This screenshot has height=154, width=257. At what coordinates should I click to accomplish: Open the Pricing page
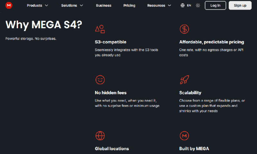tap(129, 5)
